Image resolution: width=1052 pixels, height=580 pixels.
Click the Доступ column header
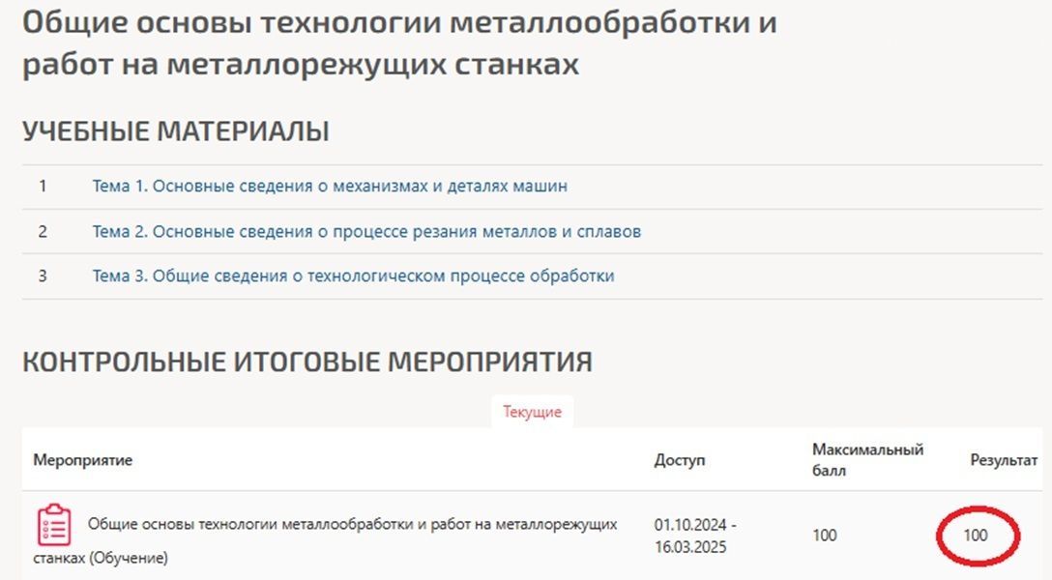coord(680,460)
